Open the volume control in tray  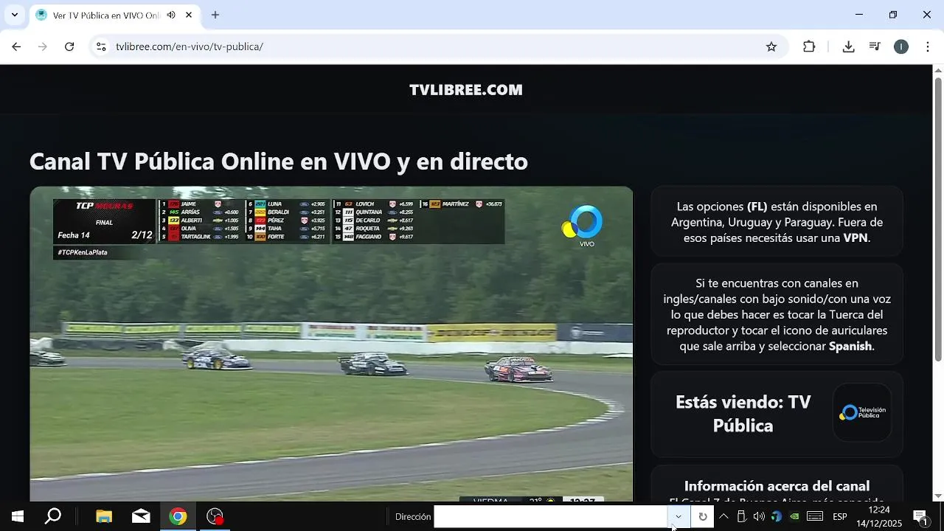[759, 516]
